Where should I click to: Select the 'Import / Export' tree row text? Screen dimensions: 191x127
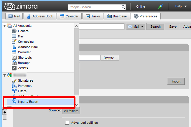(x=28, y=102)
